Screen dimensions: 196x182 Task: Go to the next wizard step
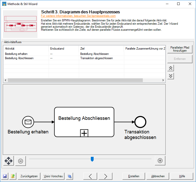click(105, 176)
